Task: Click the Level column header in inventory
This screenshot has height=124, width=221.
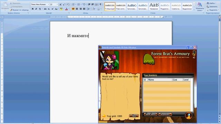Action: tap(186, 80)
